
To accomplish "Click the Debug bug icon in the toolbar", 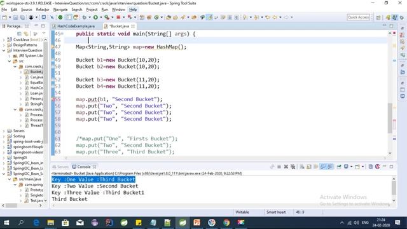I will 85,17.
